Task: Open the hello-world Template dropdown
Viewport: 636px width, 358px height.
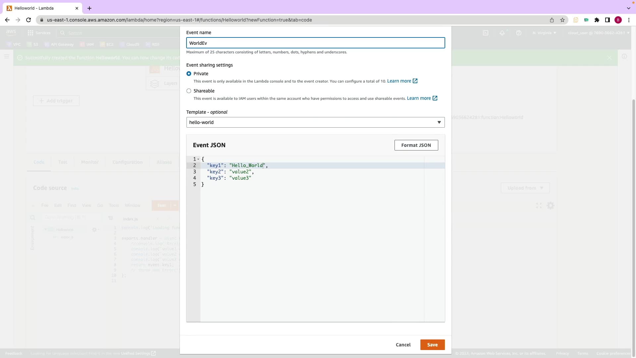Action: point(315,122)
